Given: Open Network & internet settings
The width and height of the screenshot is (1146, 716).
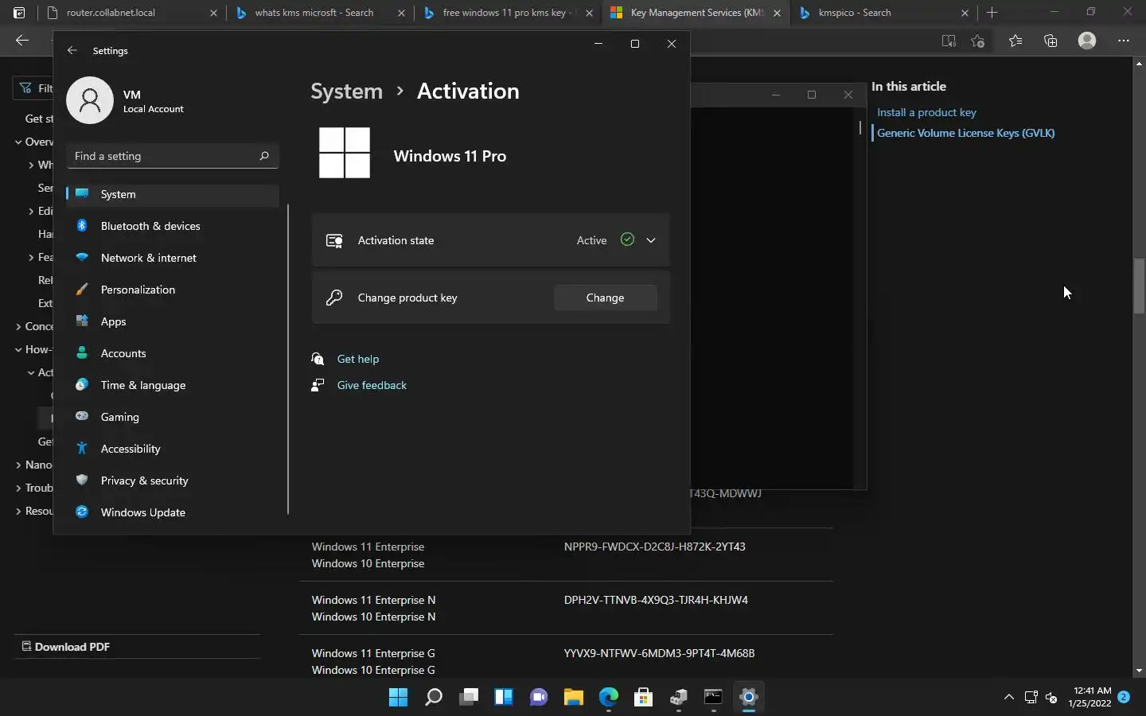Looking at the screenshot, I should click(173, 258).
